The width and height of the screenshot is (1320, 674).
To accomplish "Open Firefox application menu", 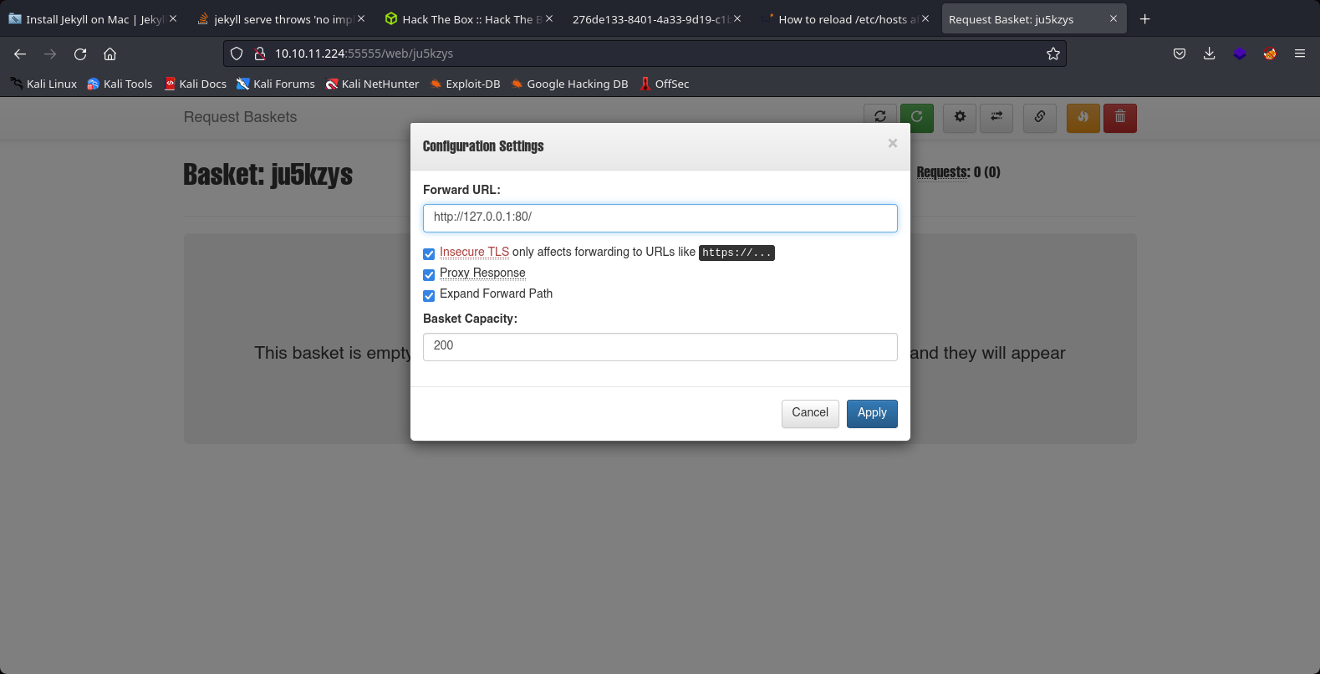I will coord(1299,54).
